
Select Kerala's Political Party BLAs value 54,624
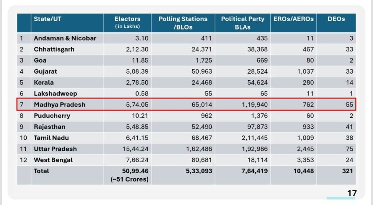257,82
